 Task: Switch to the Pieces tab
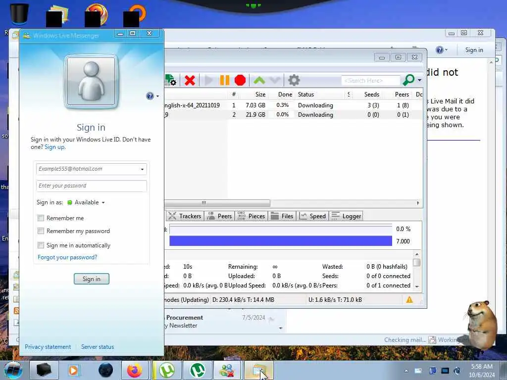[x=251, y=216]
